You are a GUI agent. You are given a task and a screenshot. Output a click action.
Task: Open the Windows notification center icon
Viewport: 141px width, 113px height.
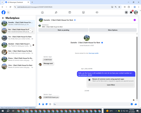(138, 111)
